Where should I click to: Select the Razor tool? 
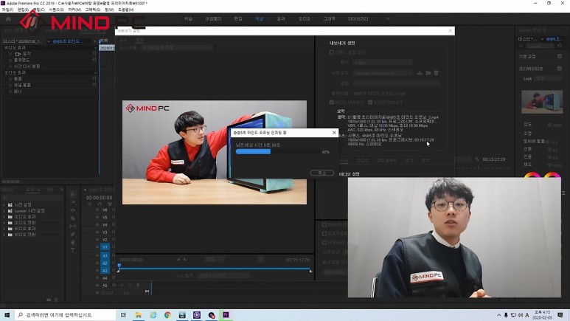pos(73,218)
